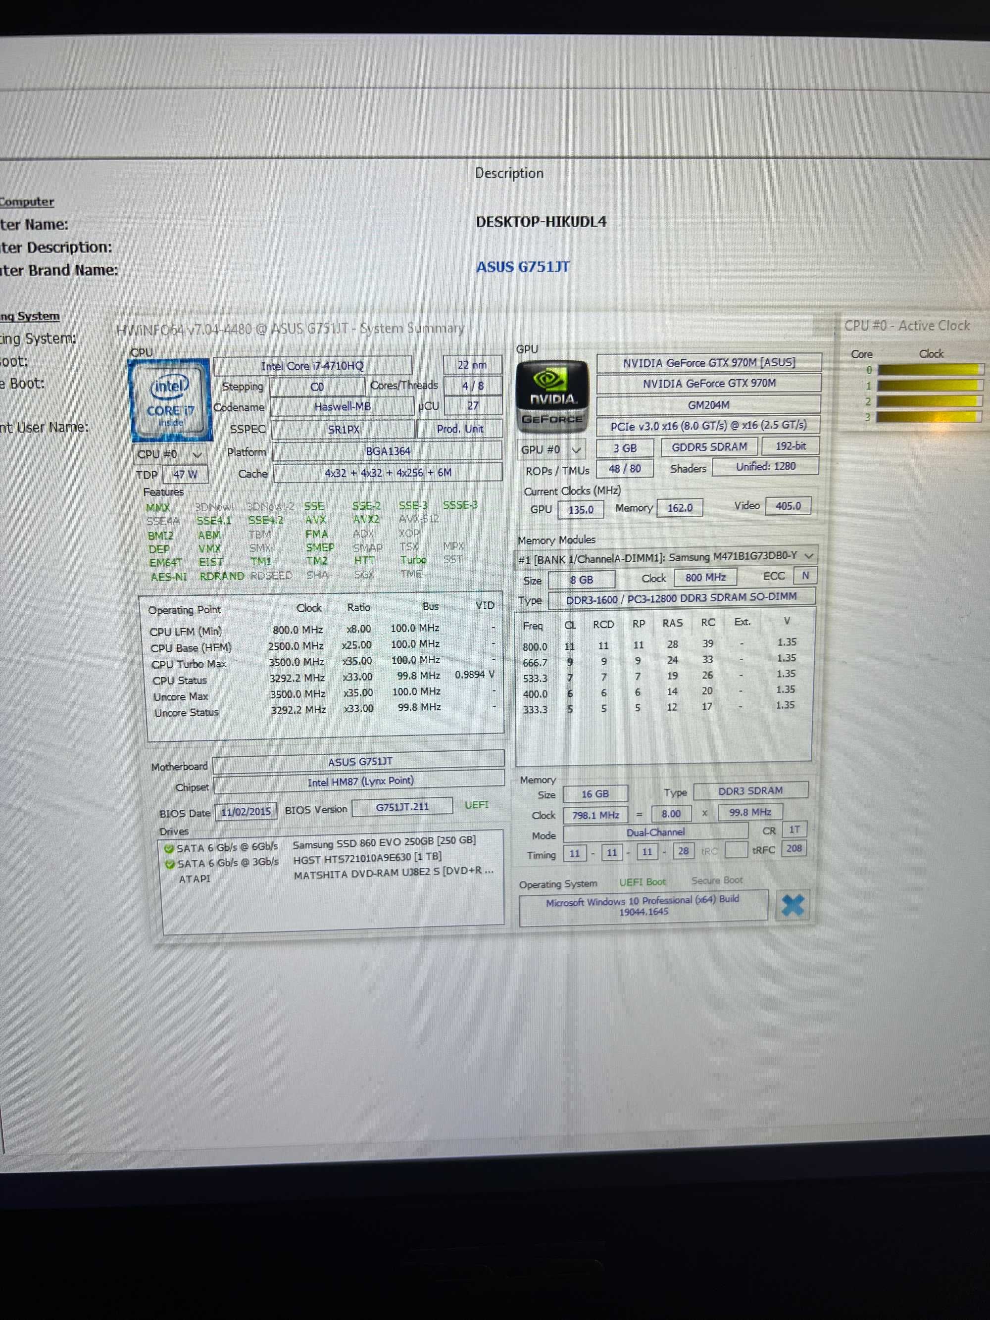This screenshot has width=990, height=1320.
Task: Click the GM204M GPU chip field
Action: tap(708, 405)
